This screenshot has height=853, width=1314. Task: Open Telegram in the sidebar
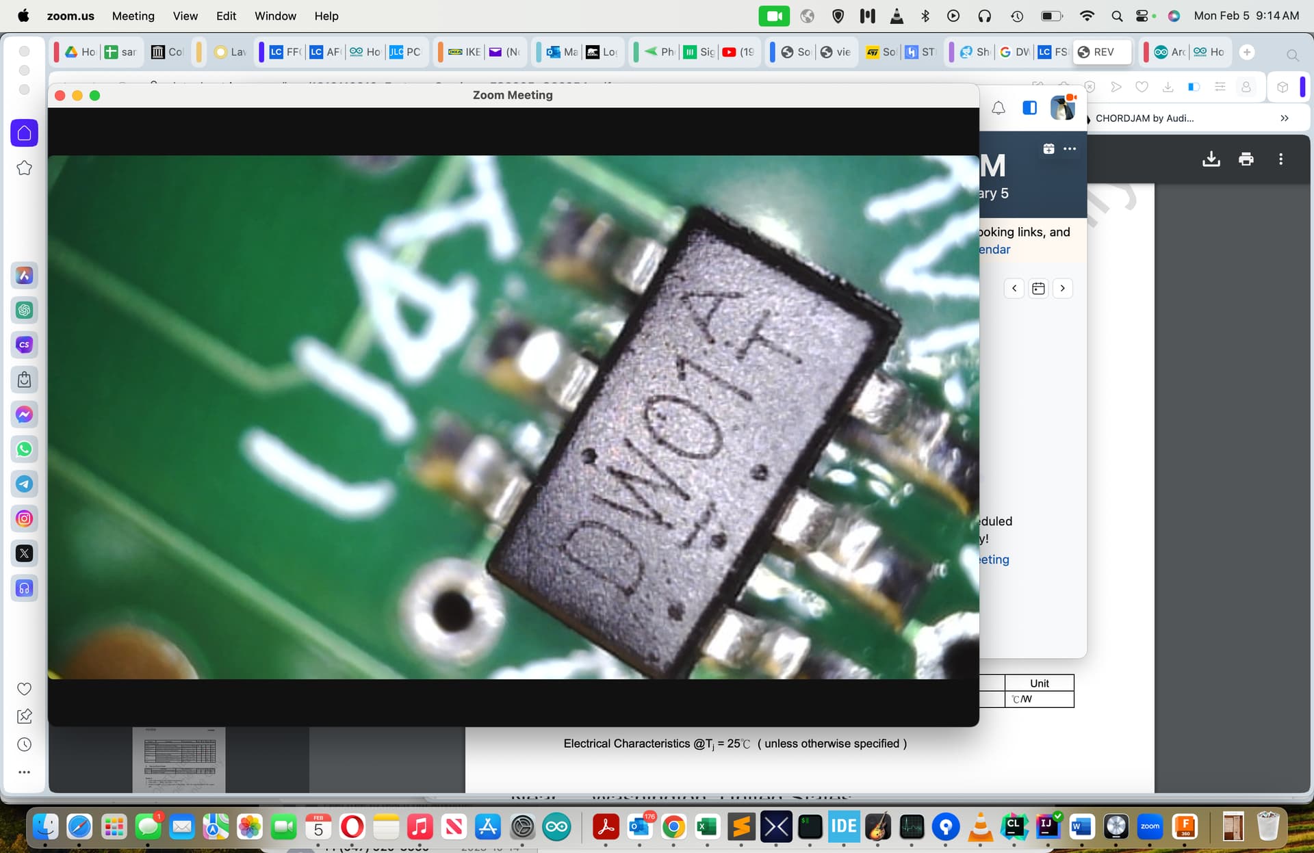pyautogui.click(x=25, y=484)
